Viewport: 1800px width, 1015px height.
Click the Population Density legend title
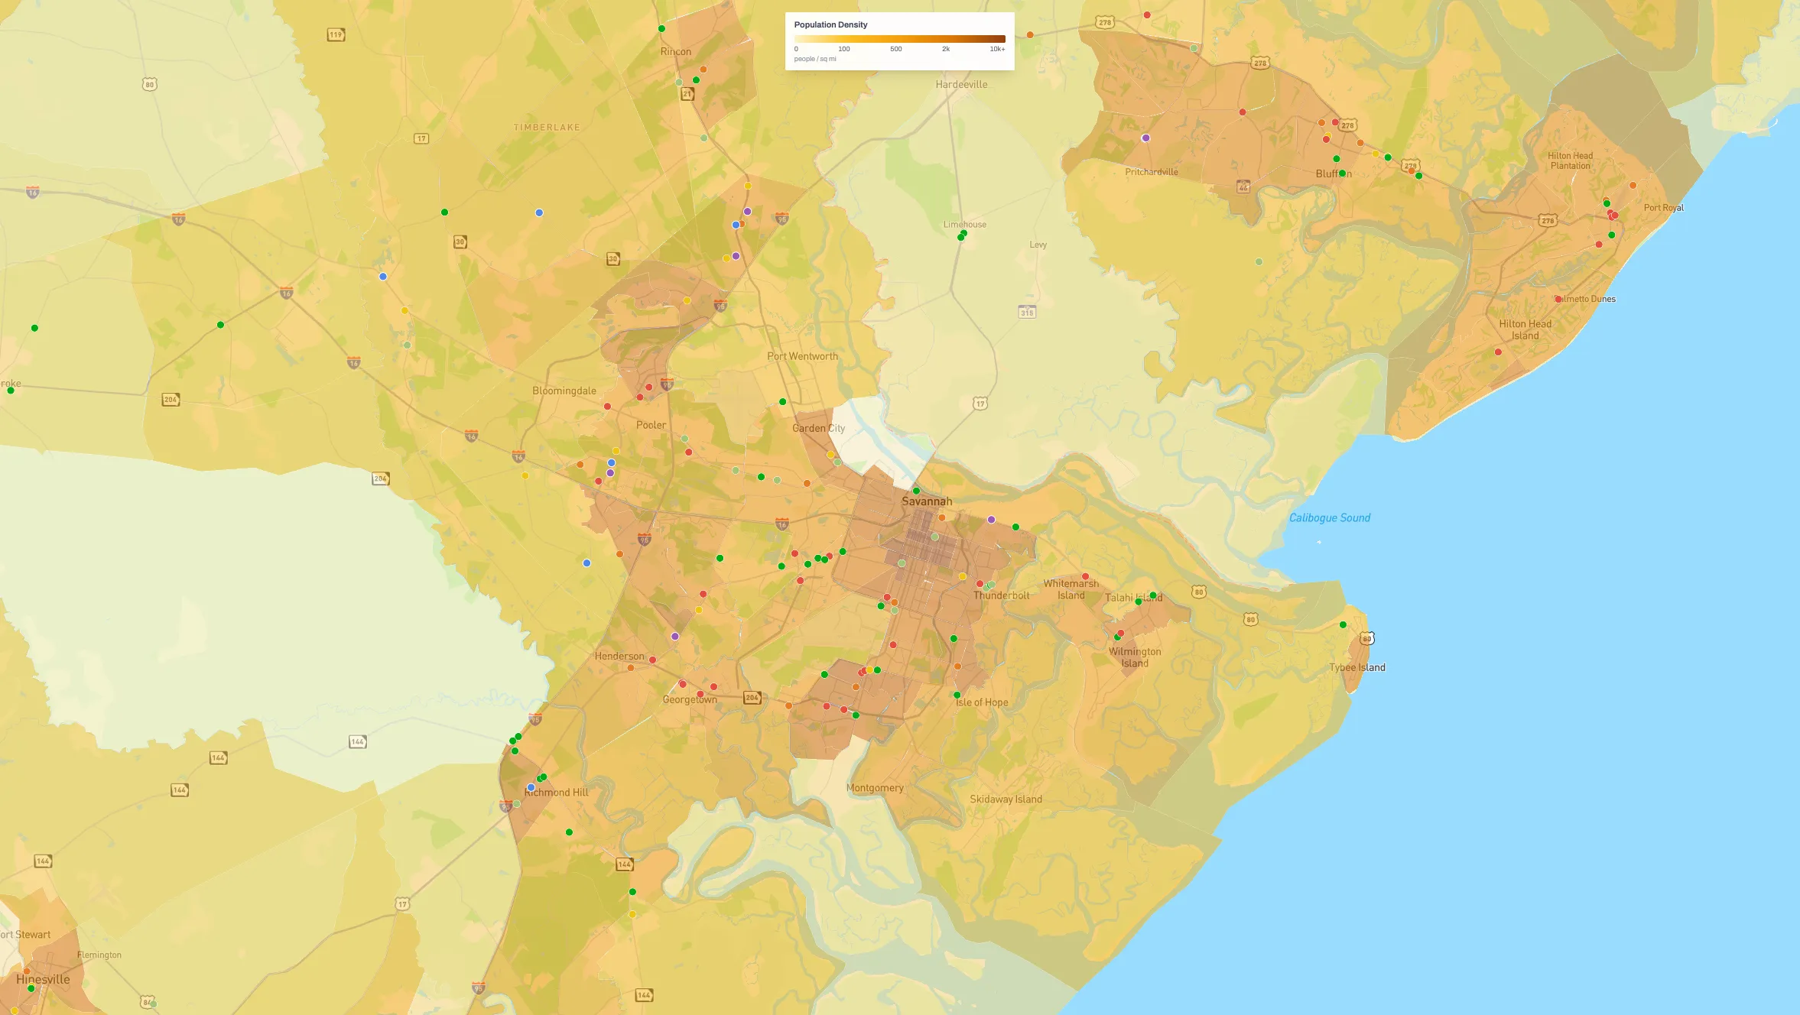pos(830,24)
